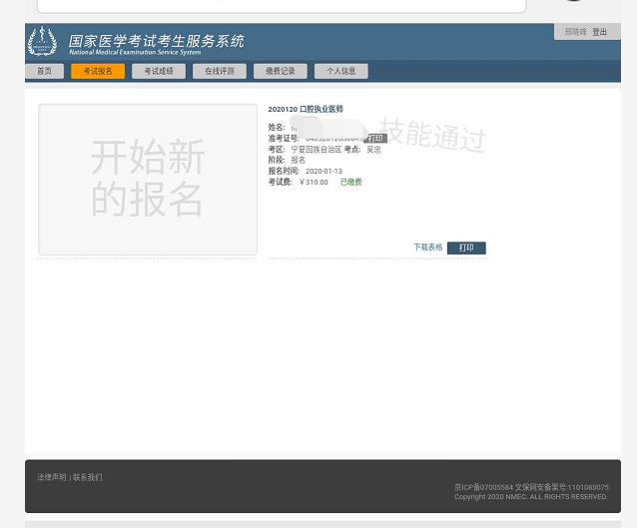The image size is (637, 528).
Task: Click the username next to logout
Action: click(x=575, y=32)
